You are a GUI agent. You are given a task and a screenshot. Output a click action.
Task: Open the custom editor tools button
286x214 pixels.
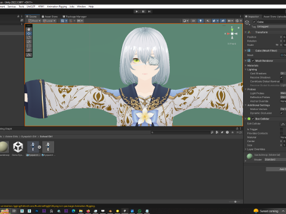pyautogui.click(x=29, y=55)
